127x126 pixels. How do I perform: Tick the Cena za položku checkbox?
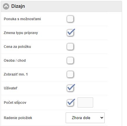[x=70, y=47]
